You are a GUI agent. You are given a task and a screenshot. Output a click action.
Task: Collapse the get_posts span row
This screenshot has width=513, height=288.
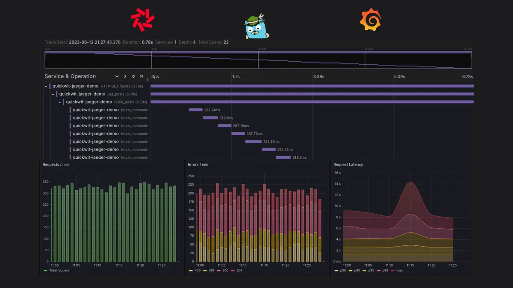[53, 94]
